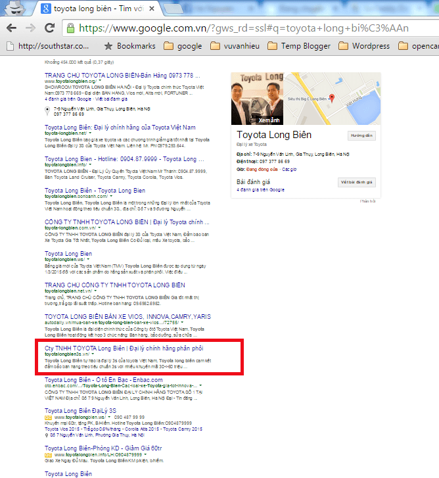The width and height of the screenshot is (439, 478).
Task: Open the standalone Toyota Long Bien result (toyotalongbien.ws)
Action: 68,254
